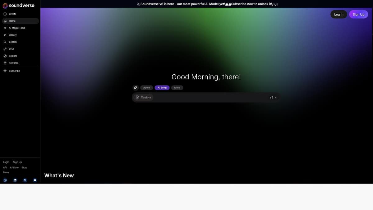Open the Library section
373x210 pixels.
pos(20,35)
